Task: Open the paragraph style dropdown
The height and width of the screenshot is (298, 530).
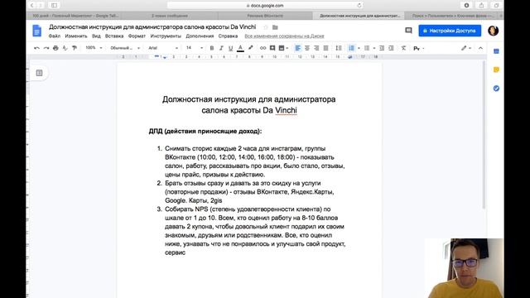Action: point(125,48)
